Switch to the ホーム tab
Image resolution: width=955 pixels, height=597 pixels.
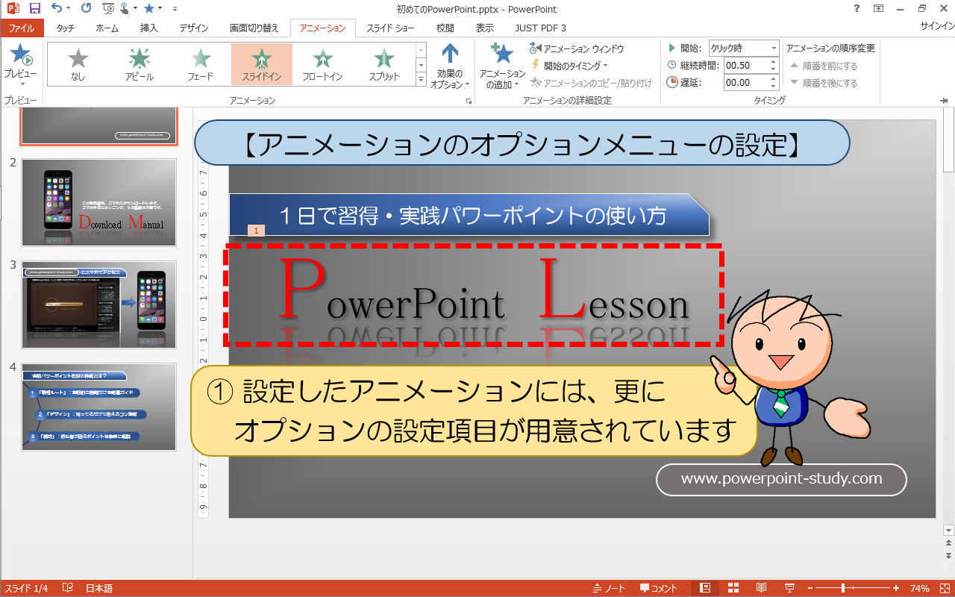107,28
